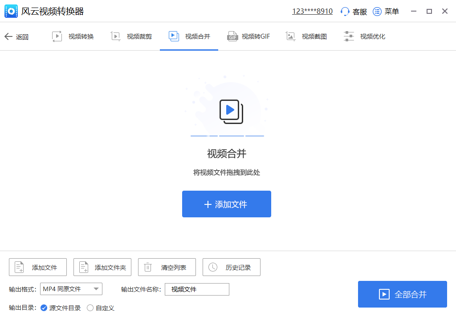The height and width of the screenshot is (320, 456).
Task: Switch to the 视频截图 tab
Action: point(306,36)
